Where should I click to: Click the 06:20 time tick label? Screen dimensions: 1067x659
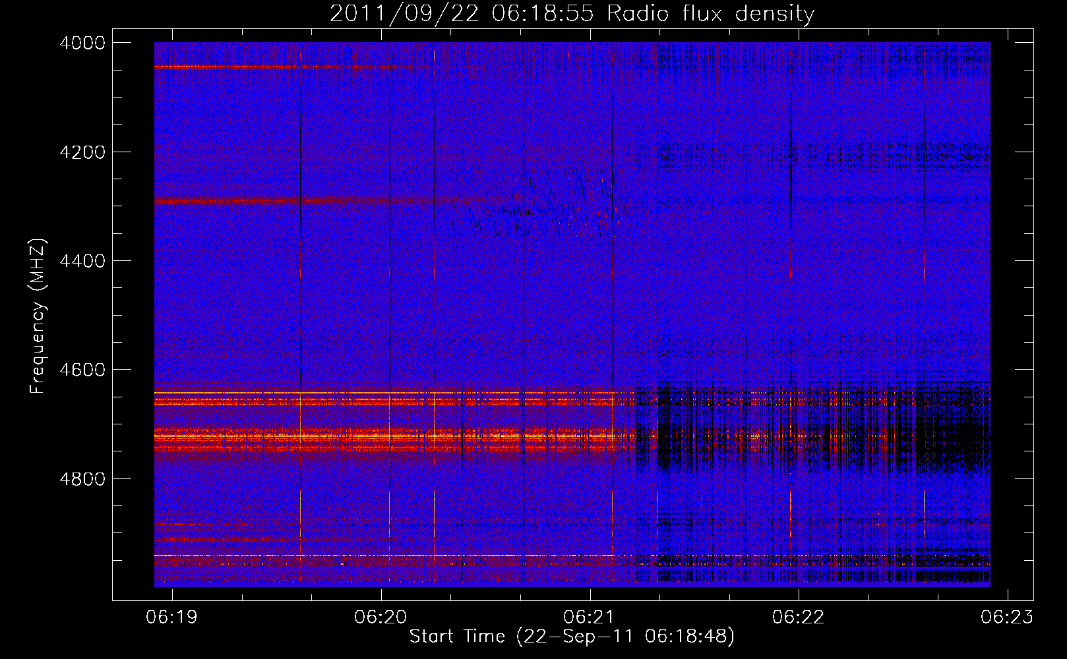tap(381, 617)
